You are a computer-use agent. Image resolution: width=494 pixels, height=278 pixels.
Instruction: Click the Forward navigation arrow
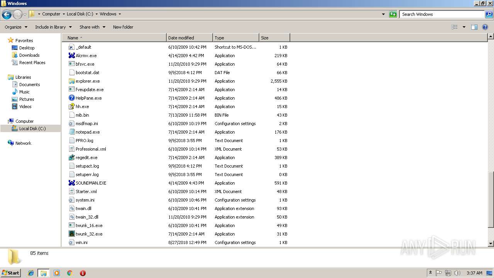(17, 14)
